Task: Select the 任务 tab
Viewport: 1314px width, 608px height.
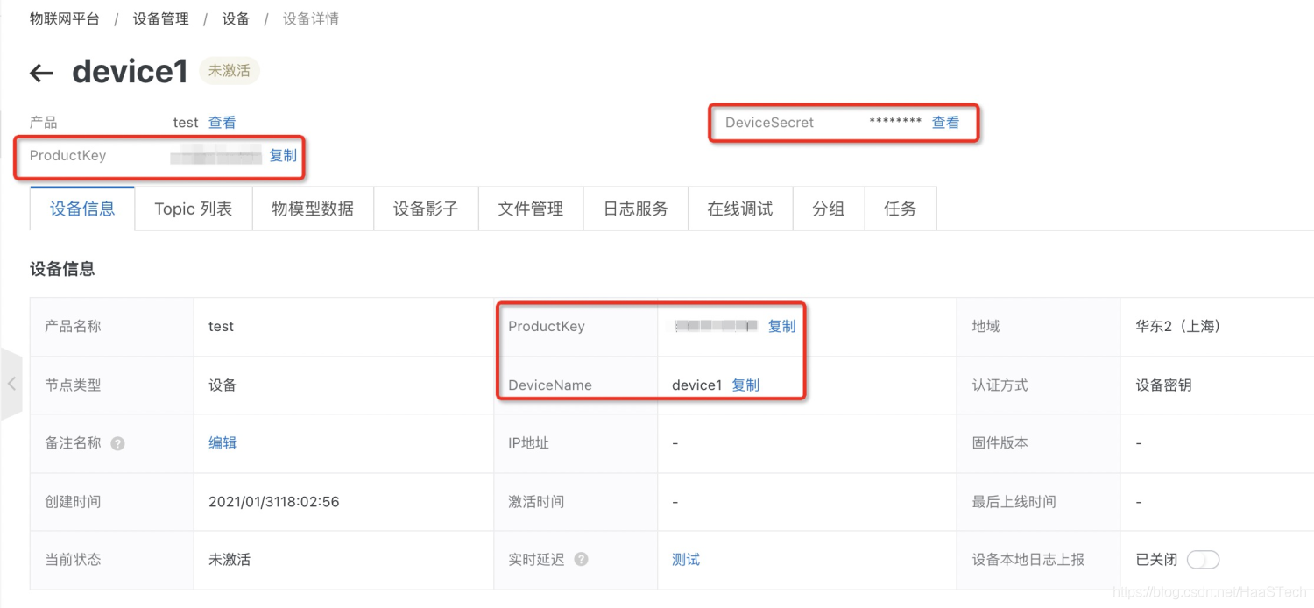Action: (900, 209)
